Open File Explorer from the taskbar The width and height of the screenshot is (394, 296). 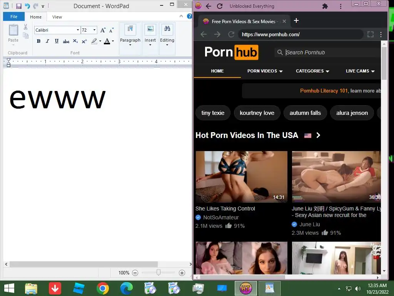click(x=31, y=288)
